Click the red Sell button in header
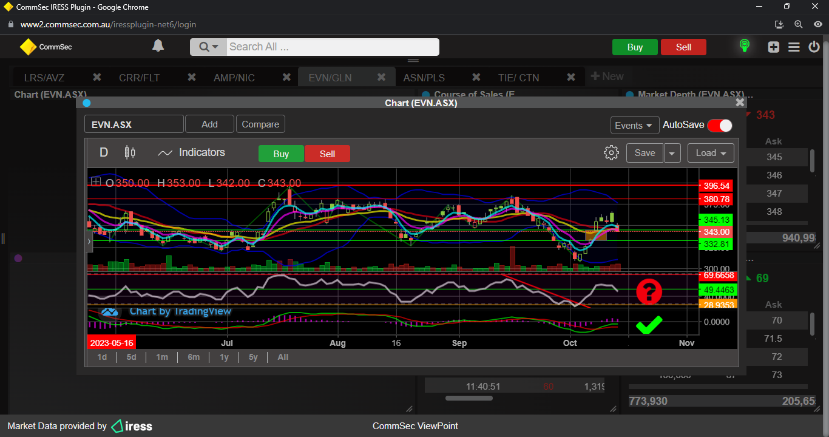 coord(683,47)
